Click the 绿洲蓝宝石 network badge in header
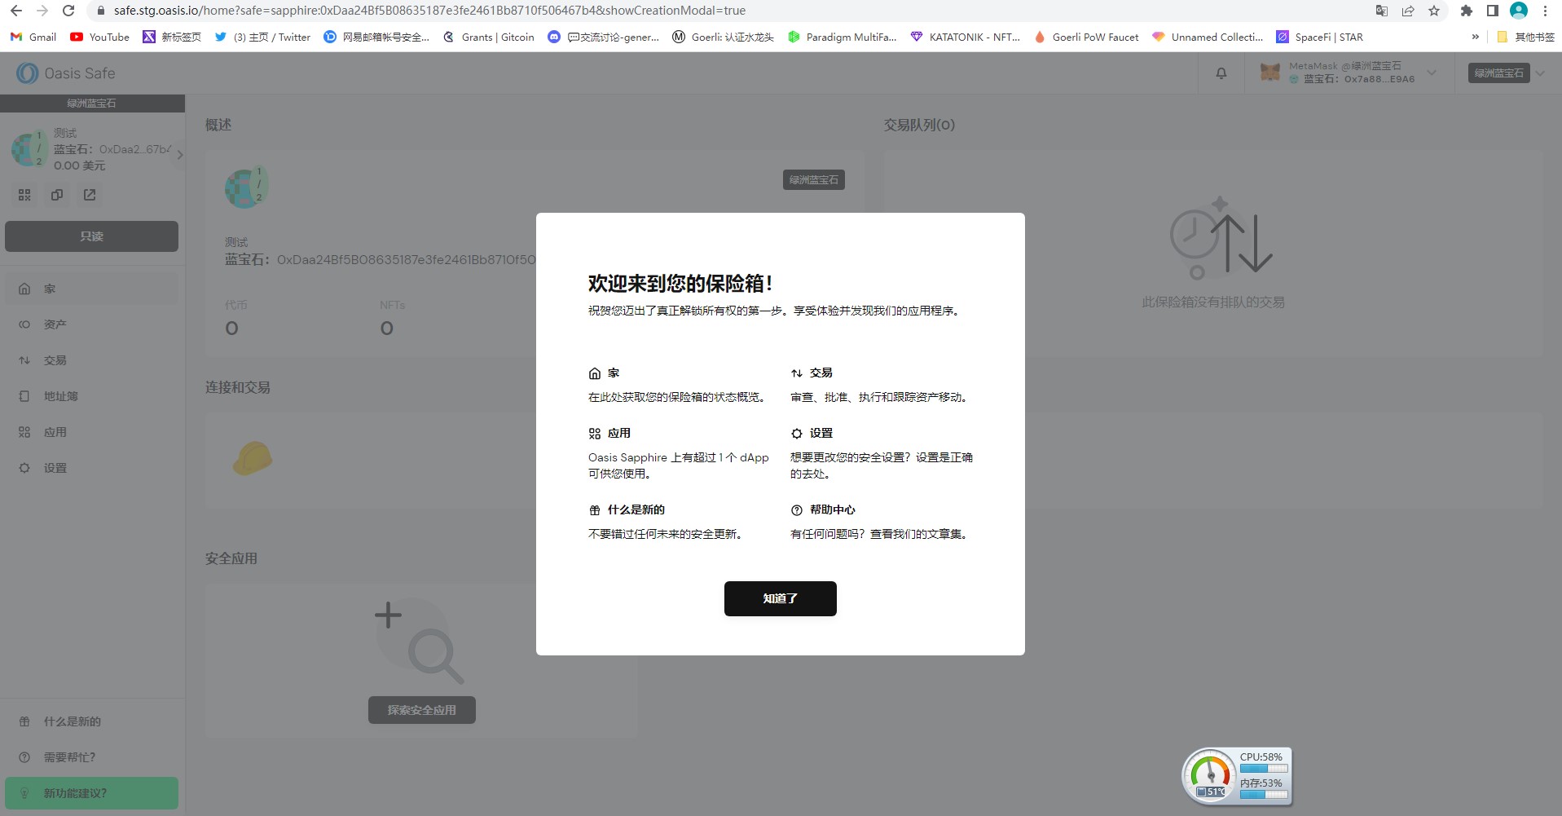This screenshot has width=1562, height=816. [1498, 73]
